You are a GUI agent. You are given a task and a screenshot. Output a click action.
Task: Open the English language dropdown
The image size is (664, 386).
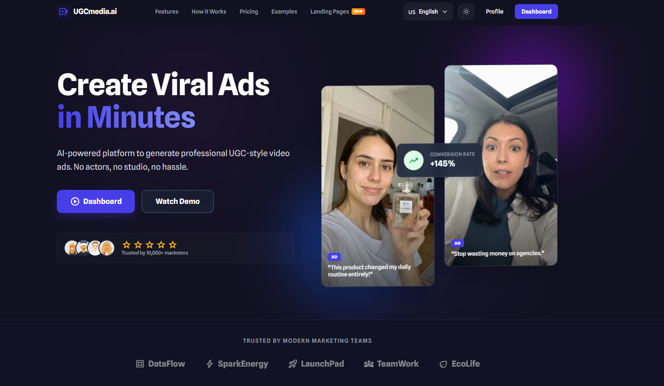pos(428,12)
